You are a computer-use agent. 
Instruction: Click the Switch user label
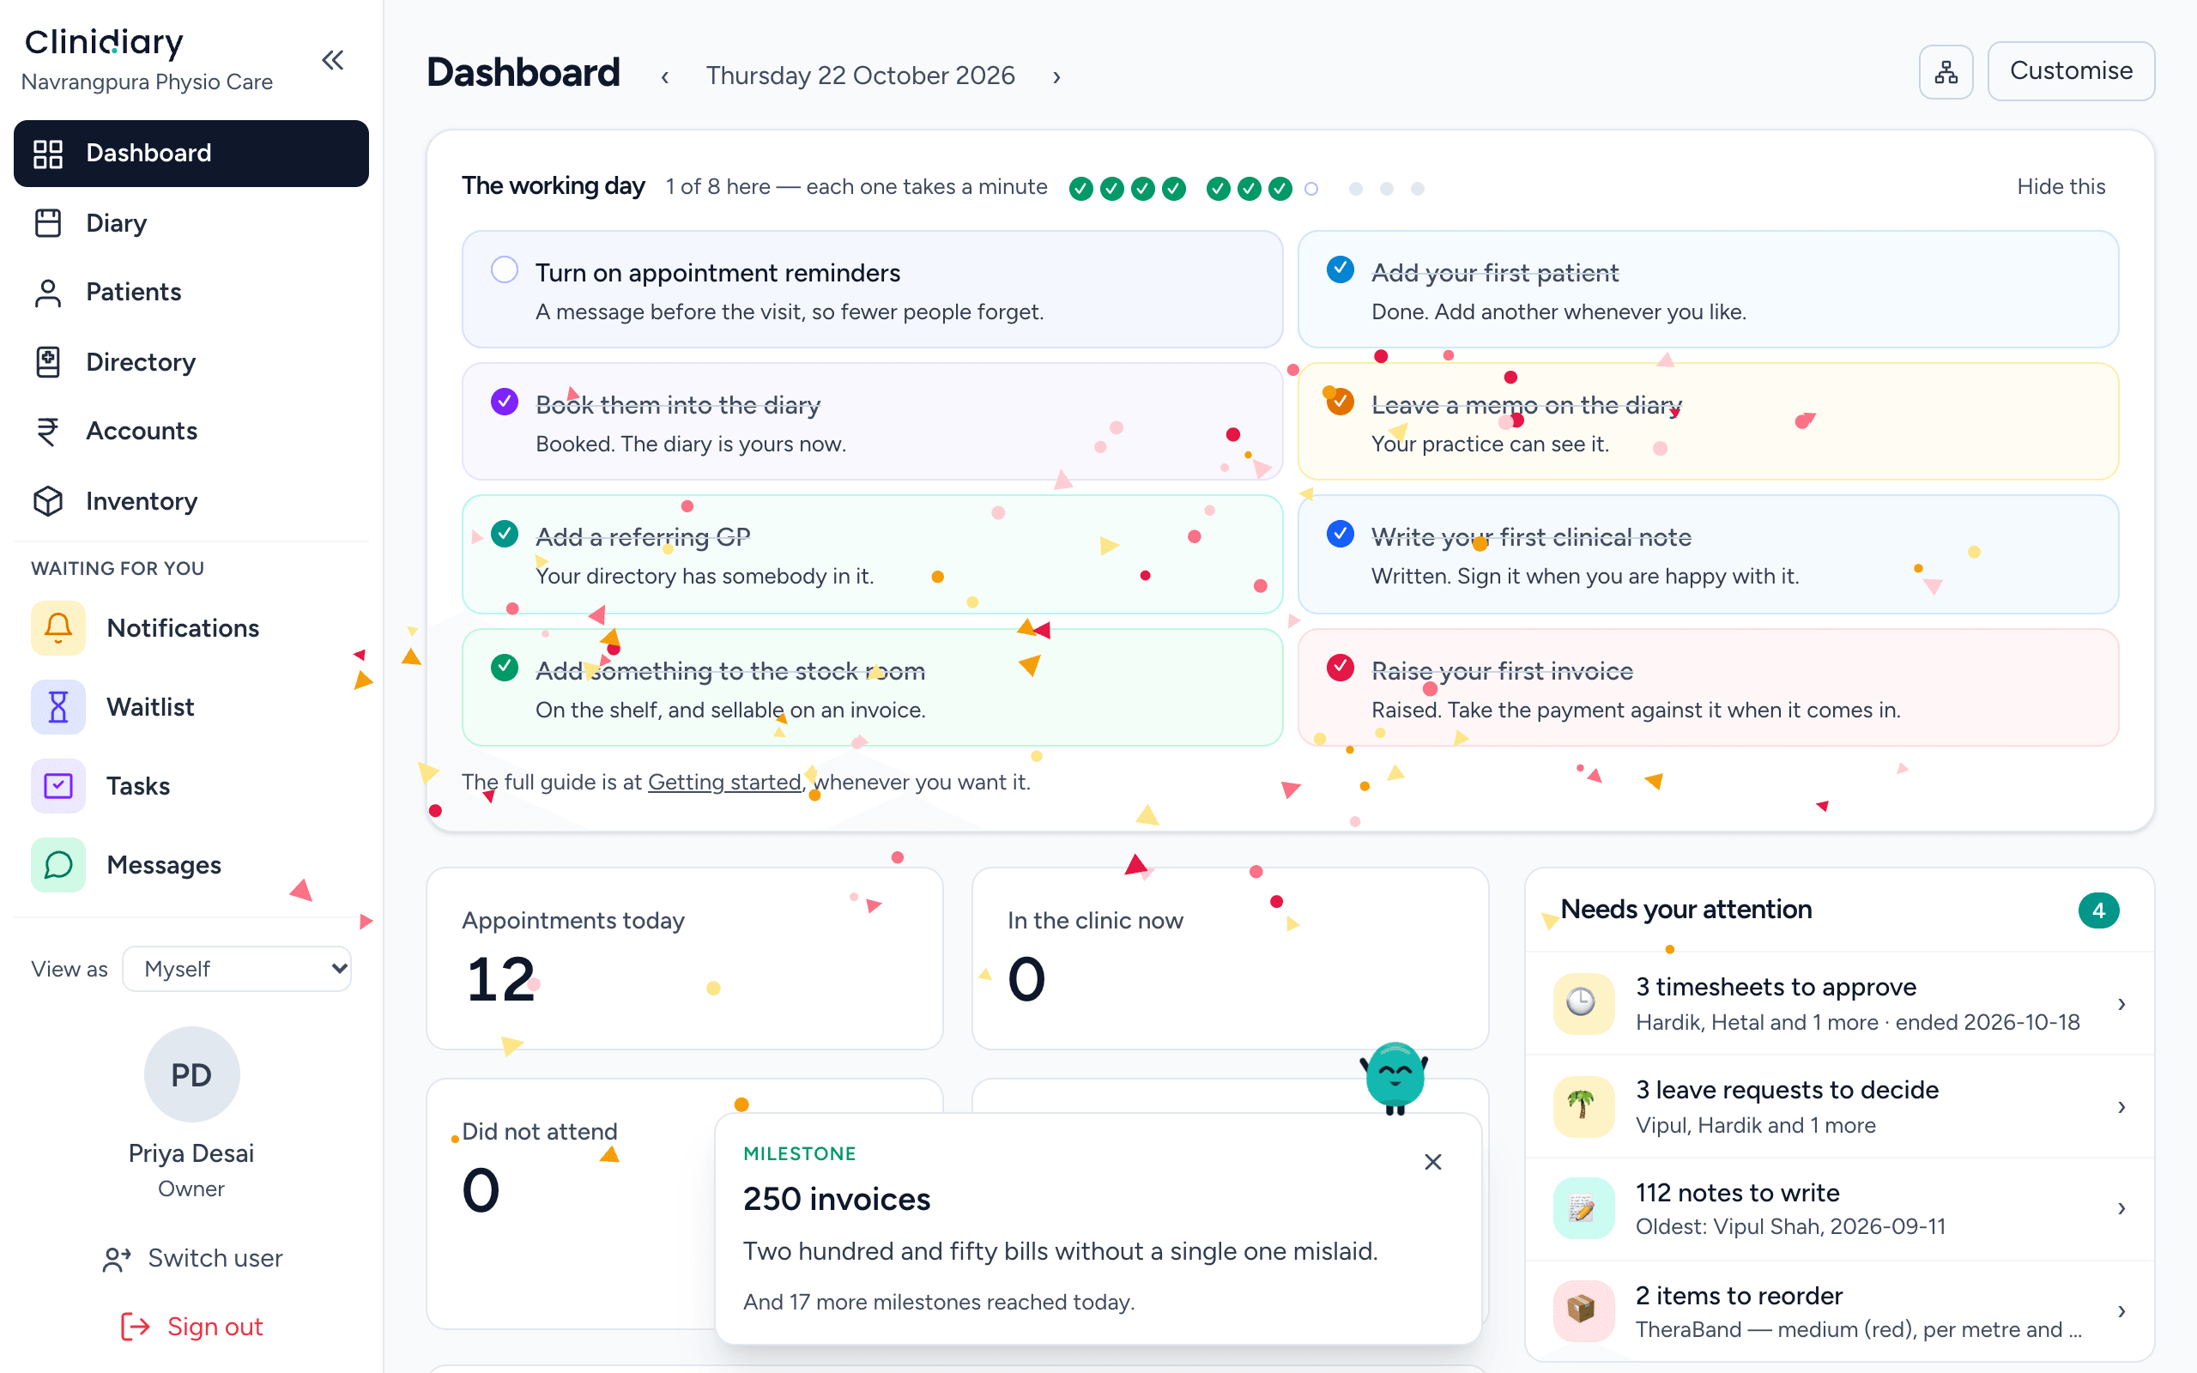pos(215,1259)
